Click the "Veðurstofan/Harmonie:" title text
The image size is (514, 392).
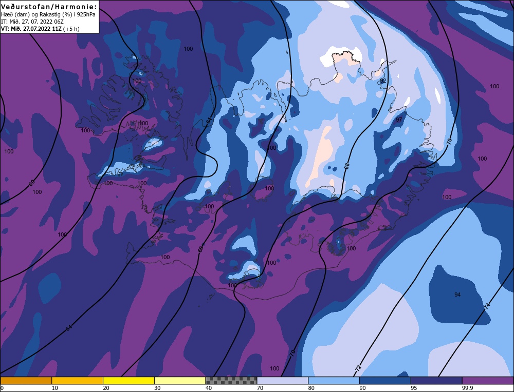pos(49,7)
